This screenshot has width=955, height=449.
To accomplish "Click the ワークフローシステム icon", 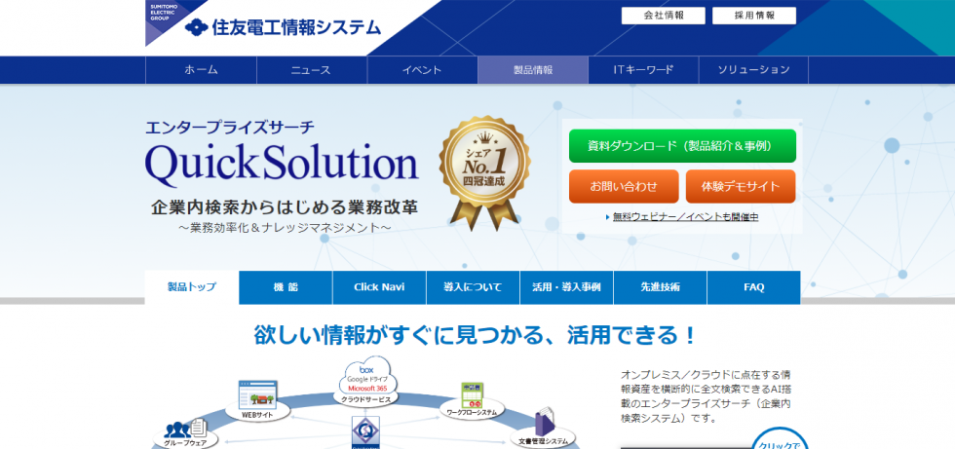I will (x=474, y=394).
